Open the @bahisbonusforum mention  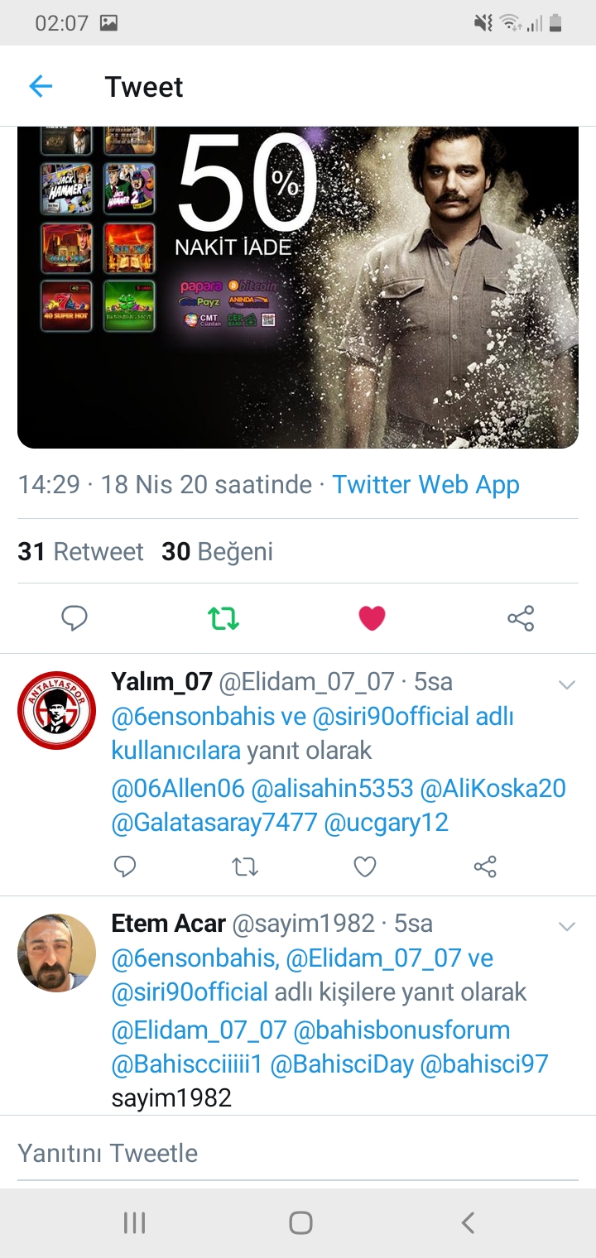pos(401,1030)
